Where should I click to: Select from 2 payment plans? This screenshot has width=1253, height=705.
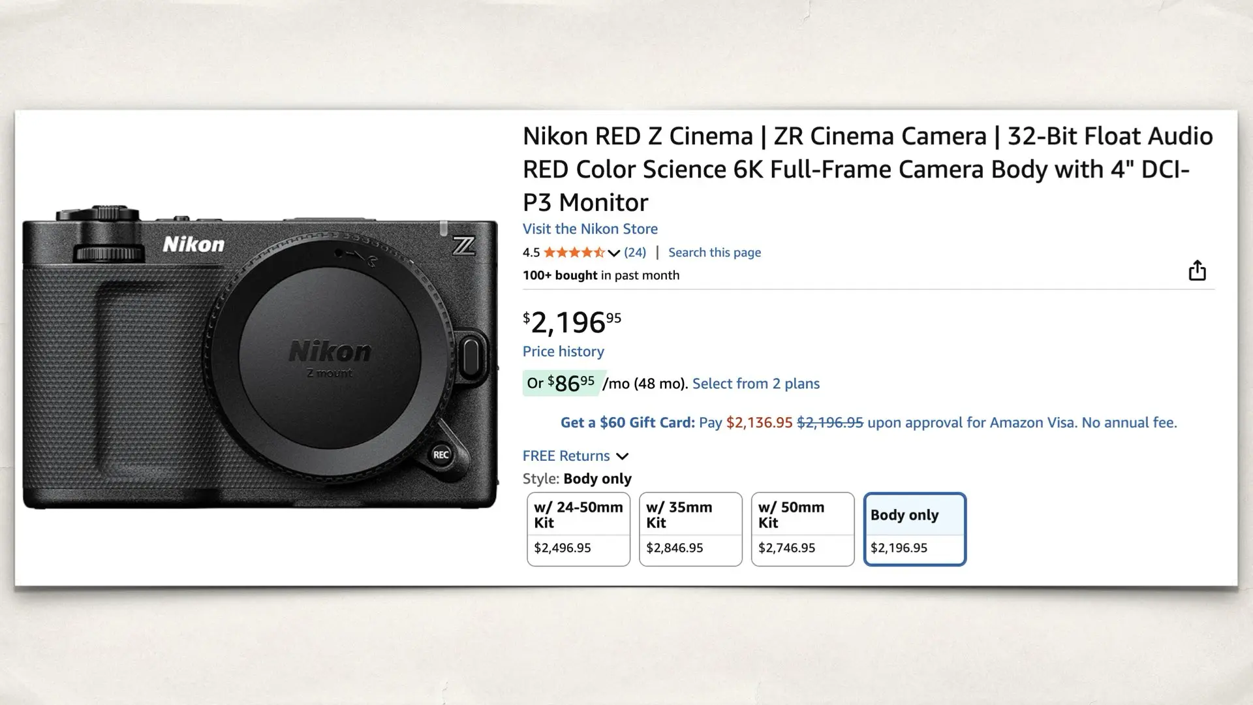click(x=756, y=383)
